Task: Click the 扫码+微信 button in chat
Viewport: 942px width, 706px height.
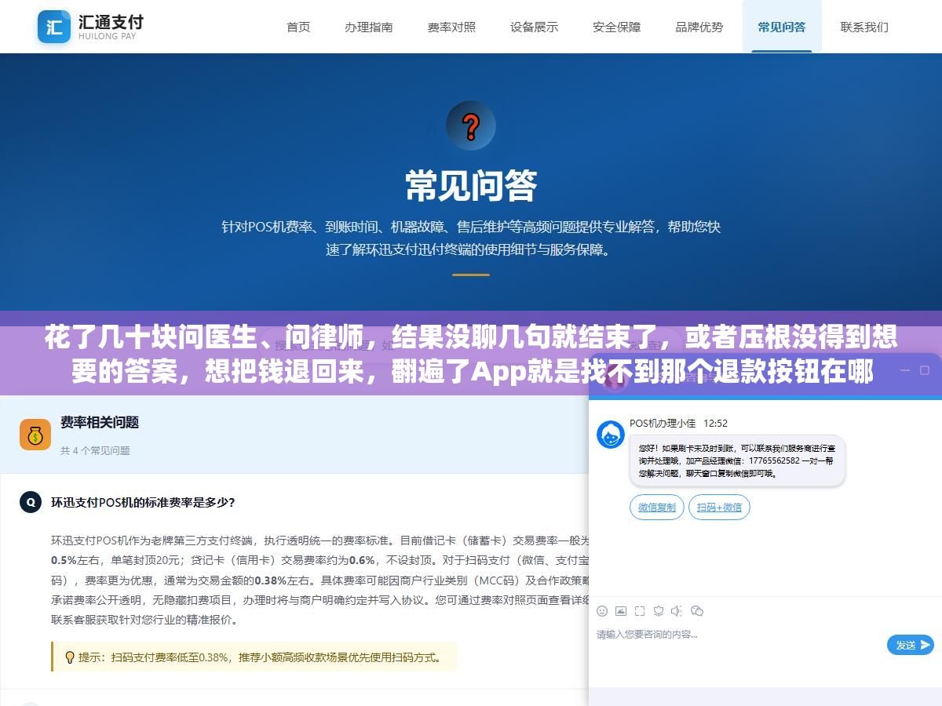Action: click(719, 508)
